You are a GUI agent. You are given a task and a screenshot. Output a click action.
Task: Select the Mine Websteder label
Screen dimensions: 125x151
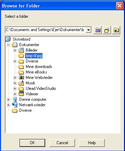(39, 78)
